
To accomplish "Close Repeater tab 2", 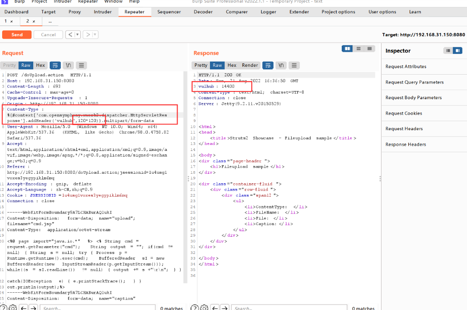I will point(34,22).
